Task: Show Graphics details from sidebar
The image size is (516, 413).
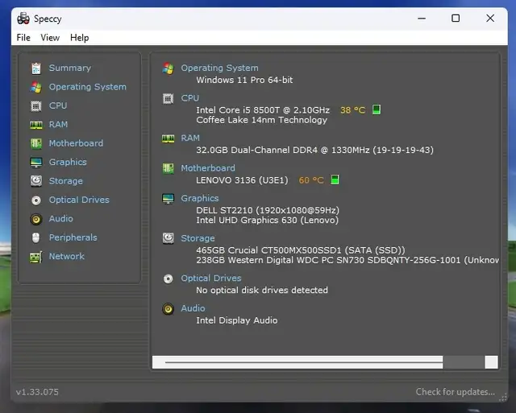Action: pyautogui.click(x=68, y=162)
